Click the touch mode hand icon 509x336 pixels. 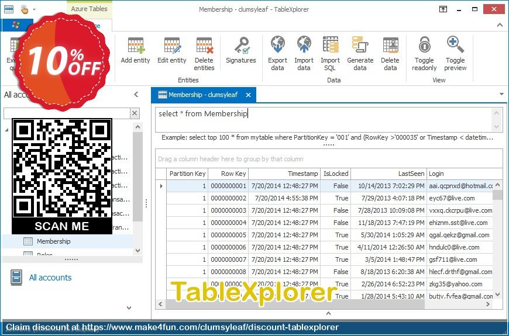25,9
